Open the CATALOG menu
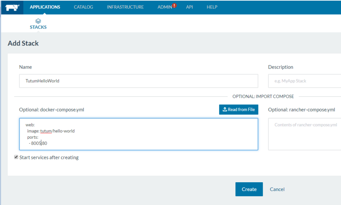The image size is (341, 205). coord(83,7)
